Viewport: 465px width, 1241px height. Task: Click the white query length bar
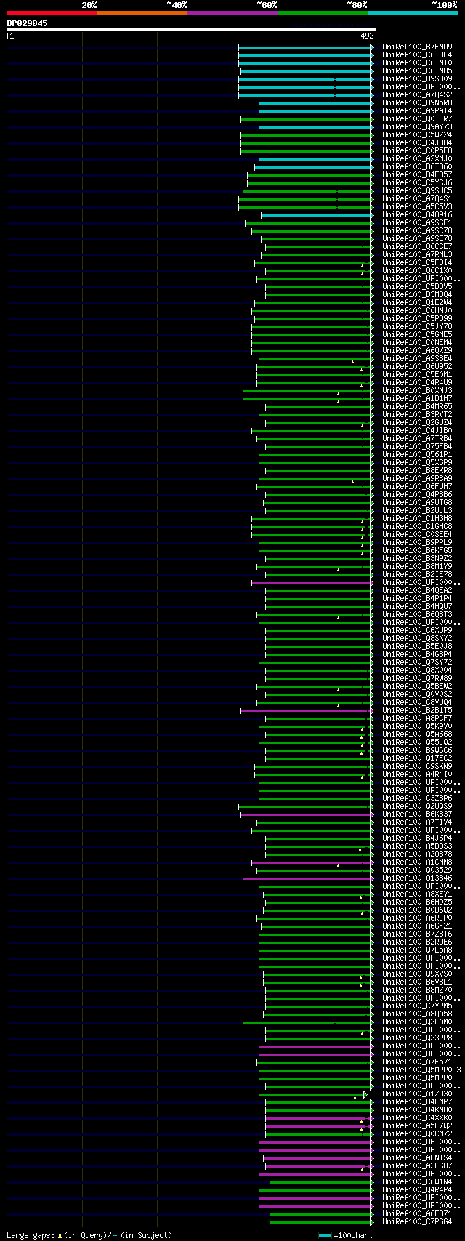coord(191,30)
